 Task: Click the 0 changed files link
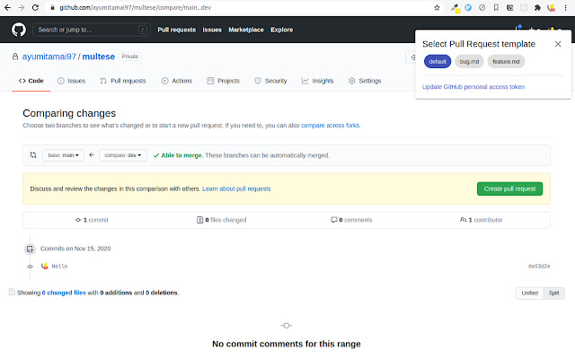point(64,293)
